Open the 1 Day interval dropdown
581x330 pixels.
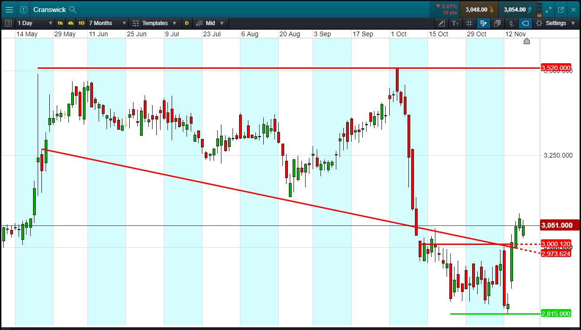pyautogui.click(x=35, y=23)
